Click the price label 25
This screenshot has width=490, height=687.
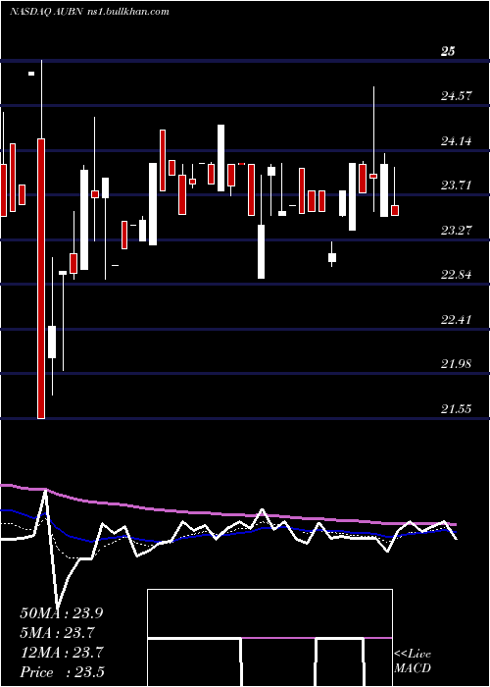448,51
